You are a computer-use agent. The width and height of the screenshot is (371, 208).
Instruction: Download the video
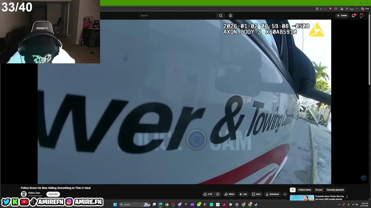[272, 194]
